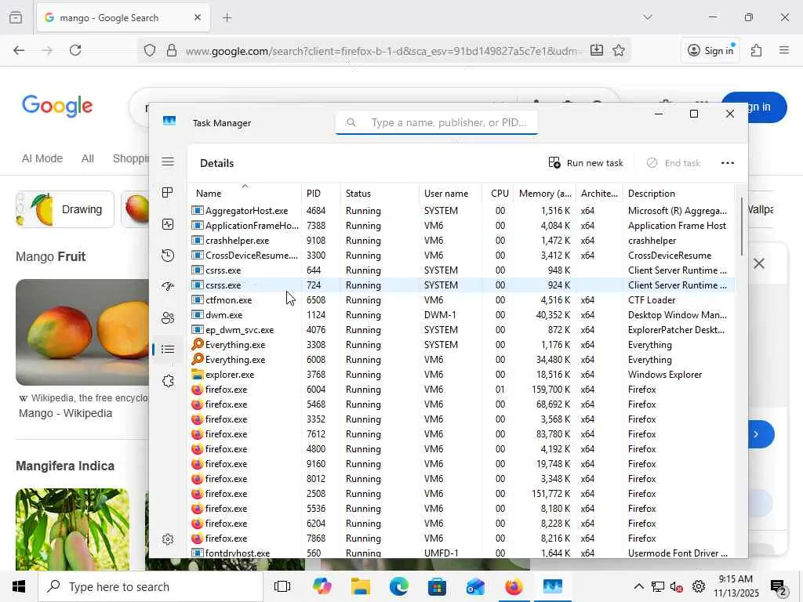The image size is (803, 602).
Task: Click the Google logo
Action: click(x=57, y=107)
